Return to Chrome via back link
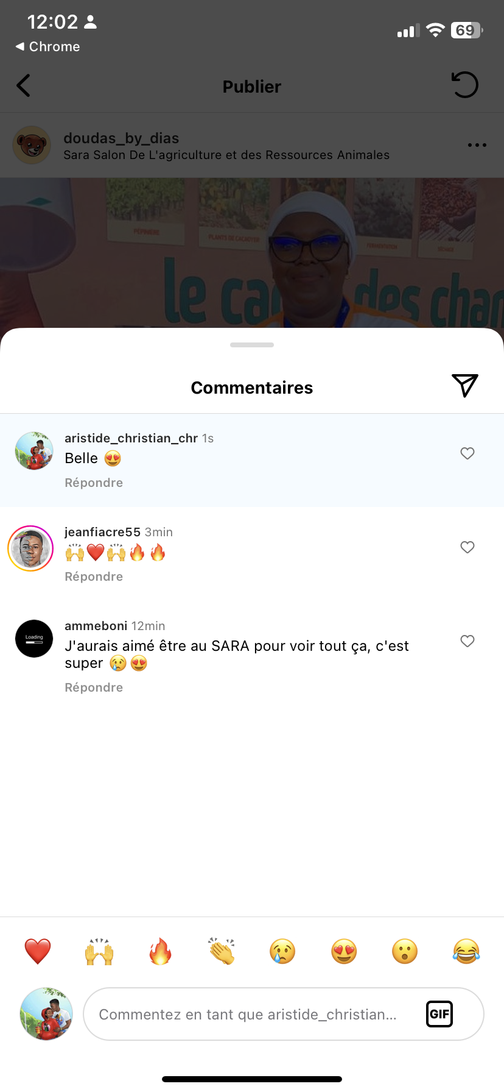 tap(47, 47)
